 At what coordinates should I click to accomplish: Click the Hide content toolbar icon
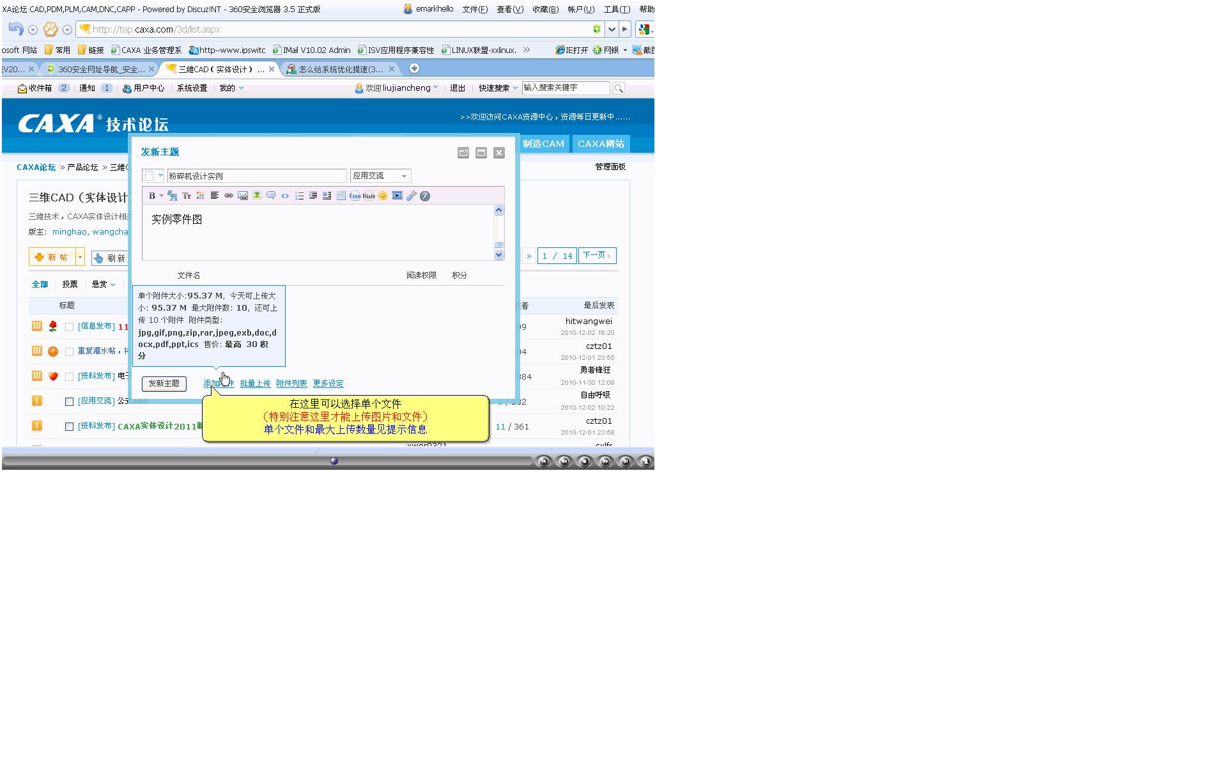pos(369,196)
